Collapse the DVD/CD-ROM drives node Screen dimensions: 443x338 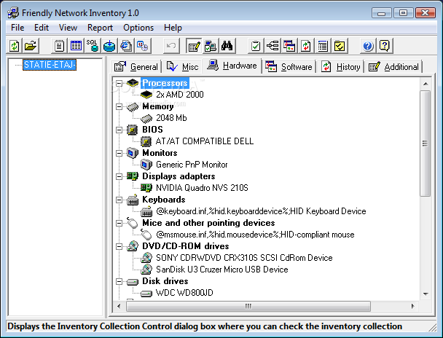[119, 246]
